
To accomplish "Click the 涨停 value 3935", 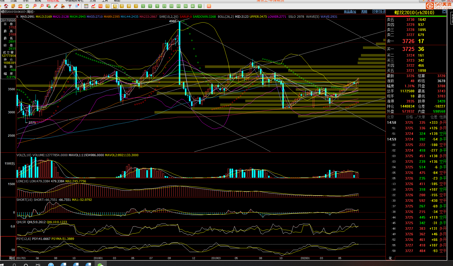I will tap(410, 101).
